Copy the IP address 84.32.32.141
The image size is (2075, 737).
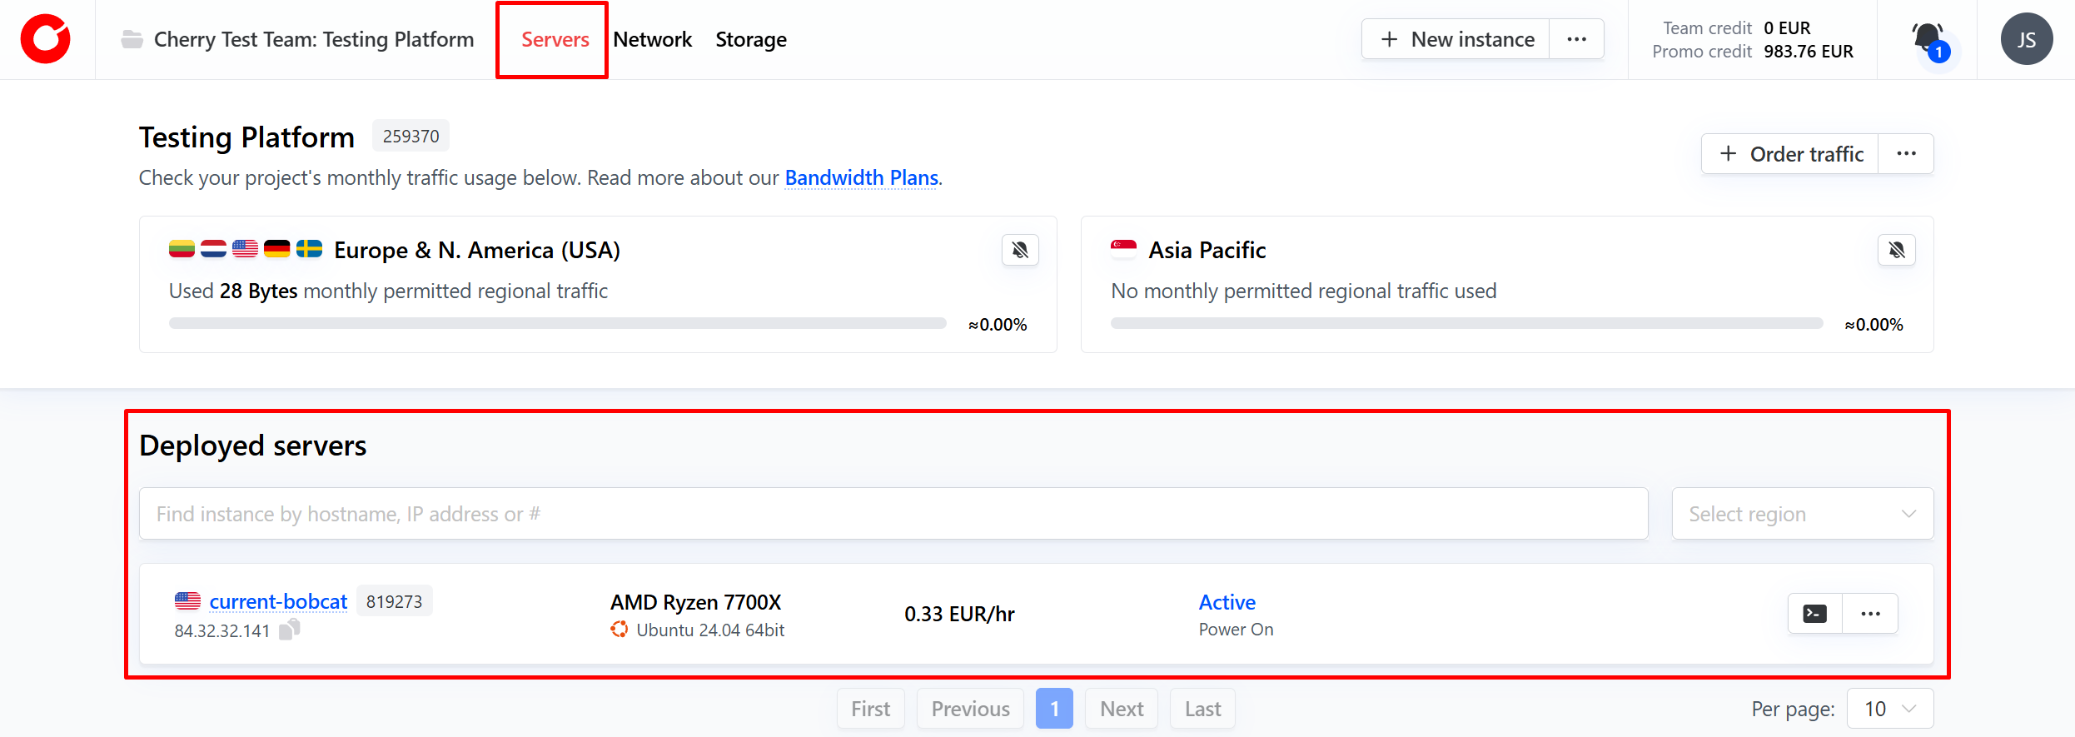[289, 630]
